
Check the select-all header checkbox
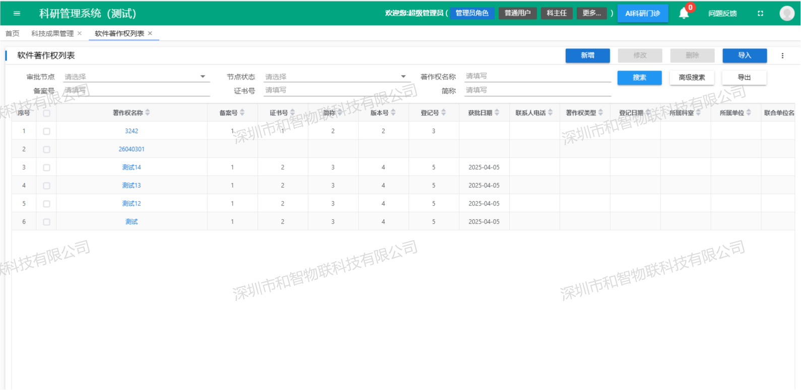(46, 113)
